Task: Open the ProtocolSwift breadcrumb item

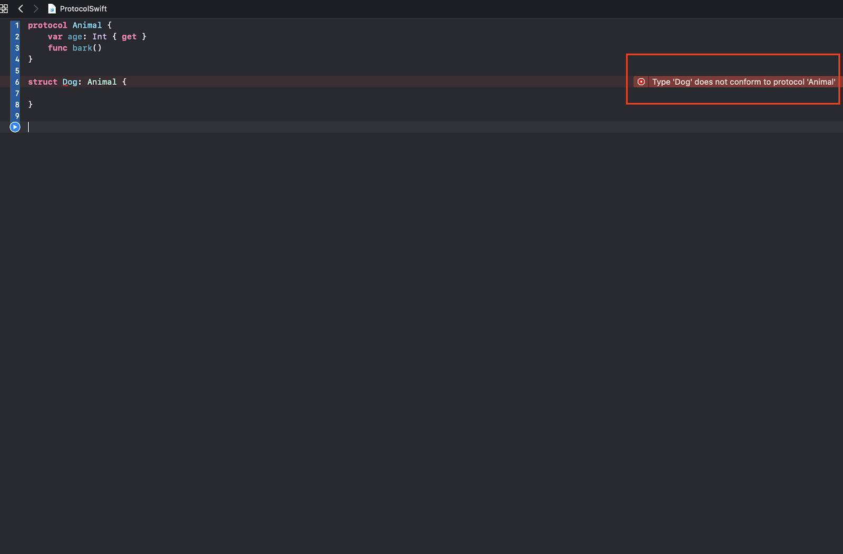Action: pyautogui.click(x=83, y=8)
